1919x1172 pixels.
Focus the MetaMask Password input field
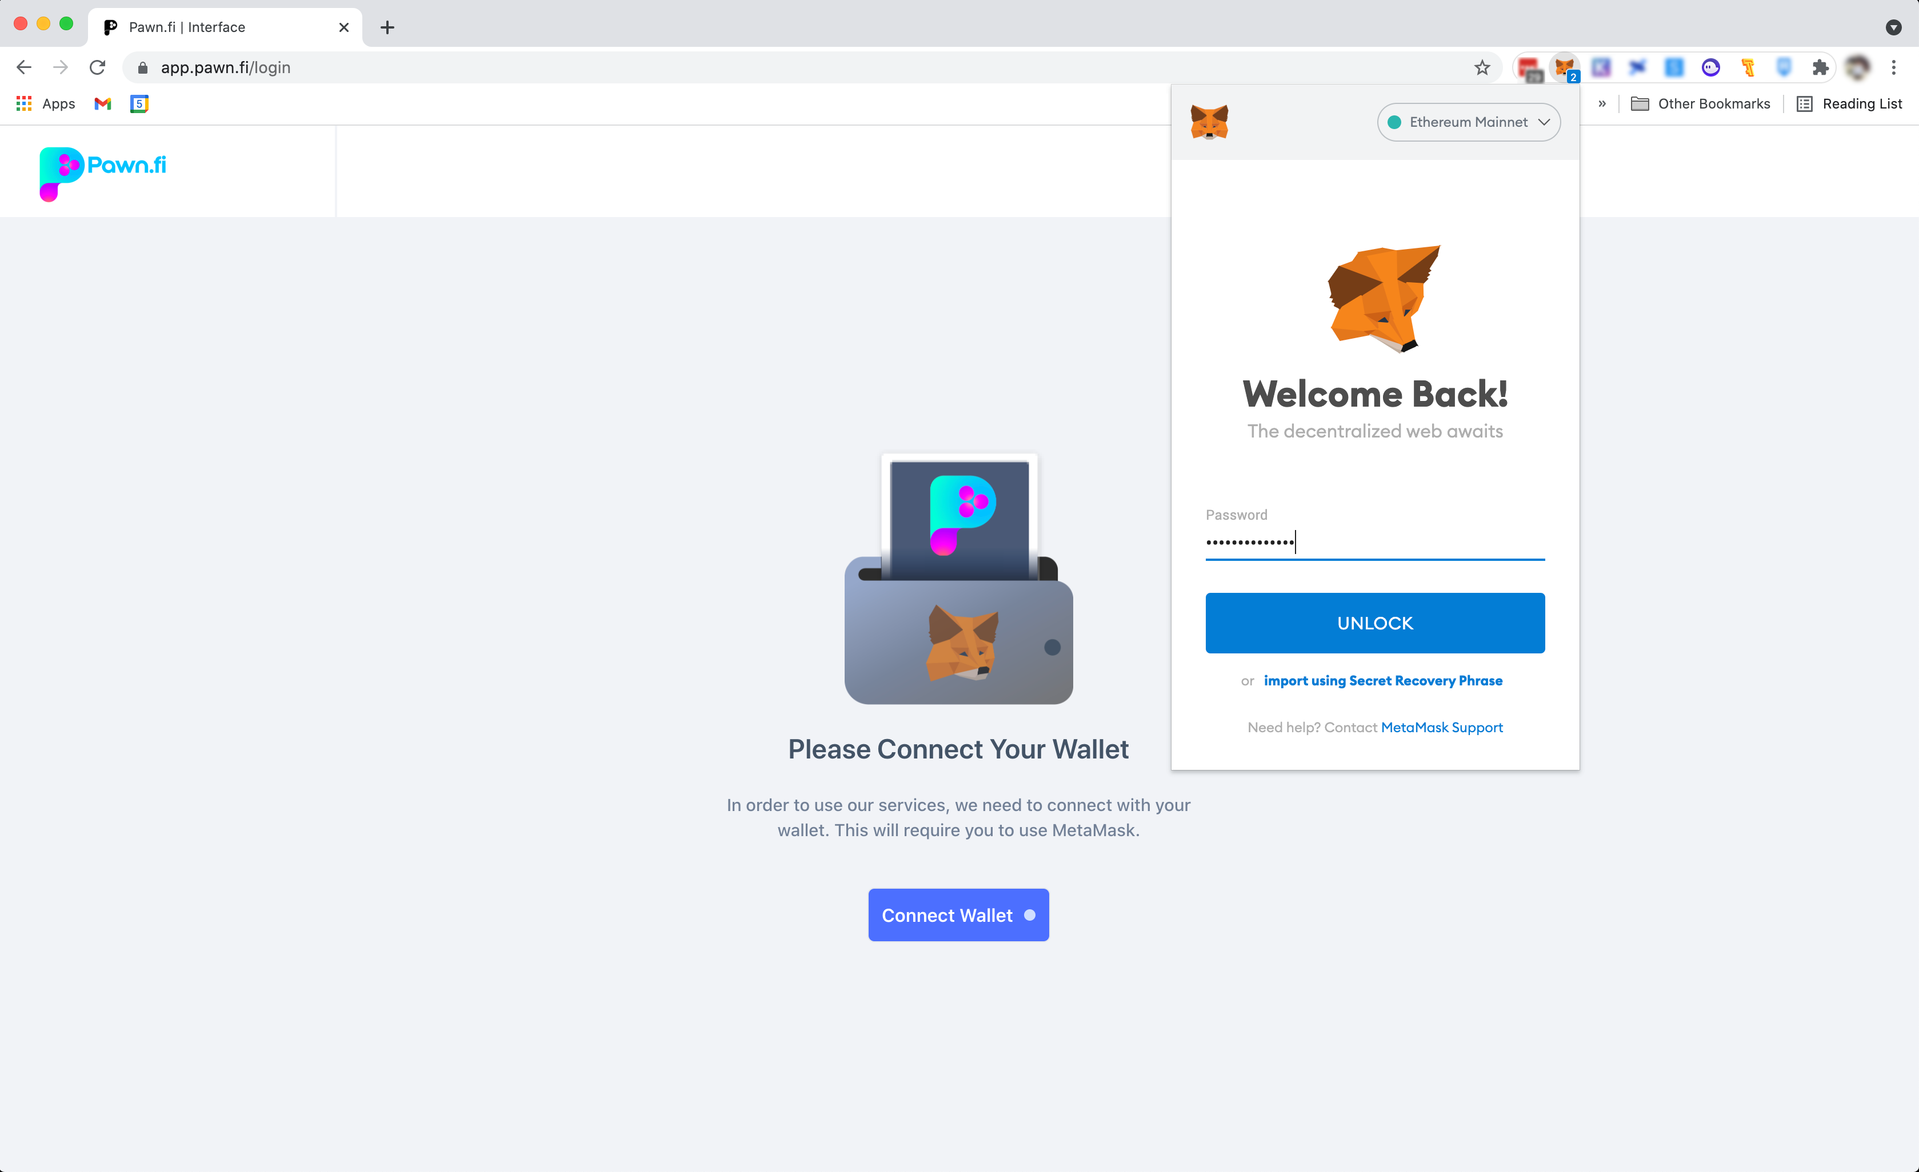(1374, 543)
